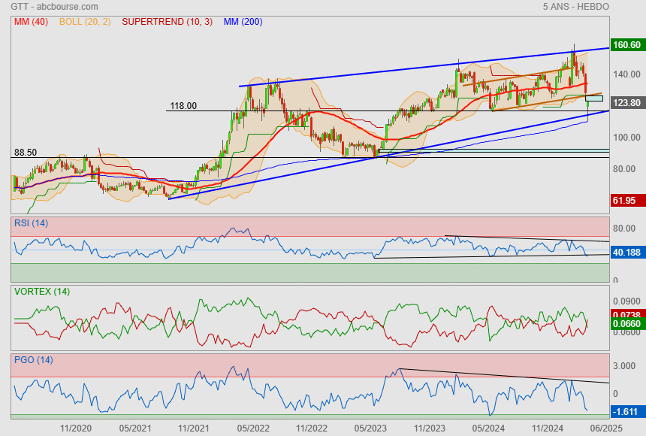Viewport: 646px width, 436px height.
Task: Click the 11/2021 date axis label
Action: 194,428
